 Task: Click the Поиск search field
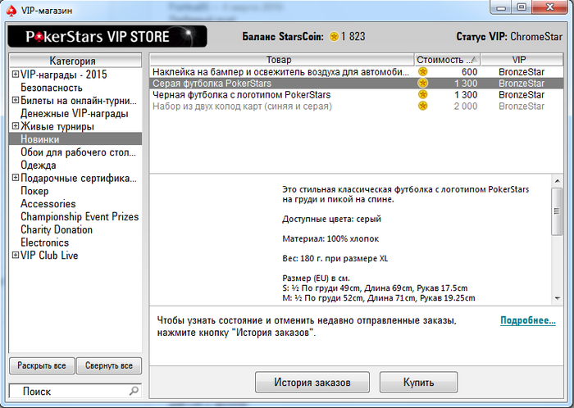[x=75, y=391]
